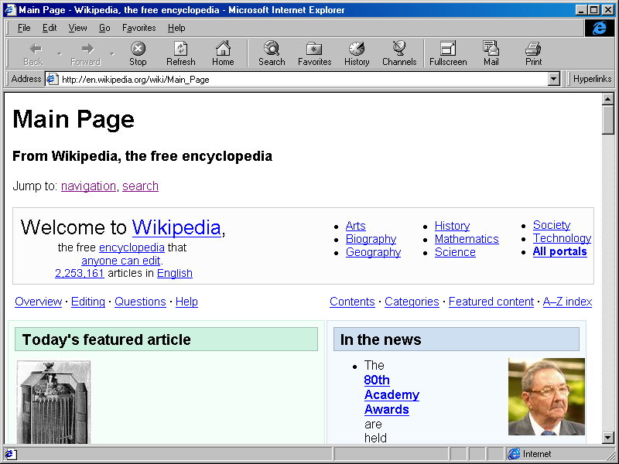Open the address bar history dropdown
This screenshot has height=464, width=619.
coord(555,78)
